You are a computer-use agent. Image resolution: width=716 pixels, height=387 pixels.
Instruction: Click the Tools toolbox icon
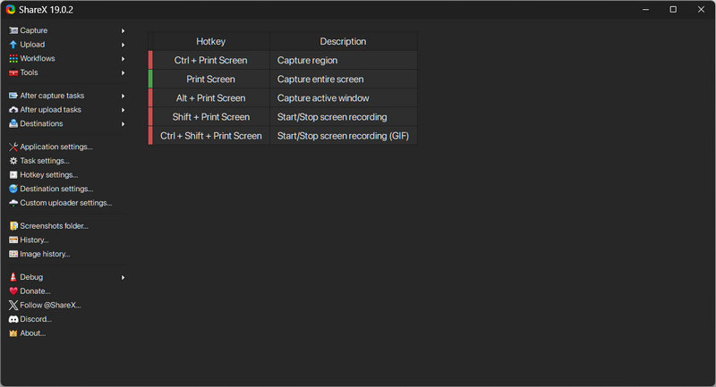[x=13, y=73]
